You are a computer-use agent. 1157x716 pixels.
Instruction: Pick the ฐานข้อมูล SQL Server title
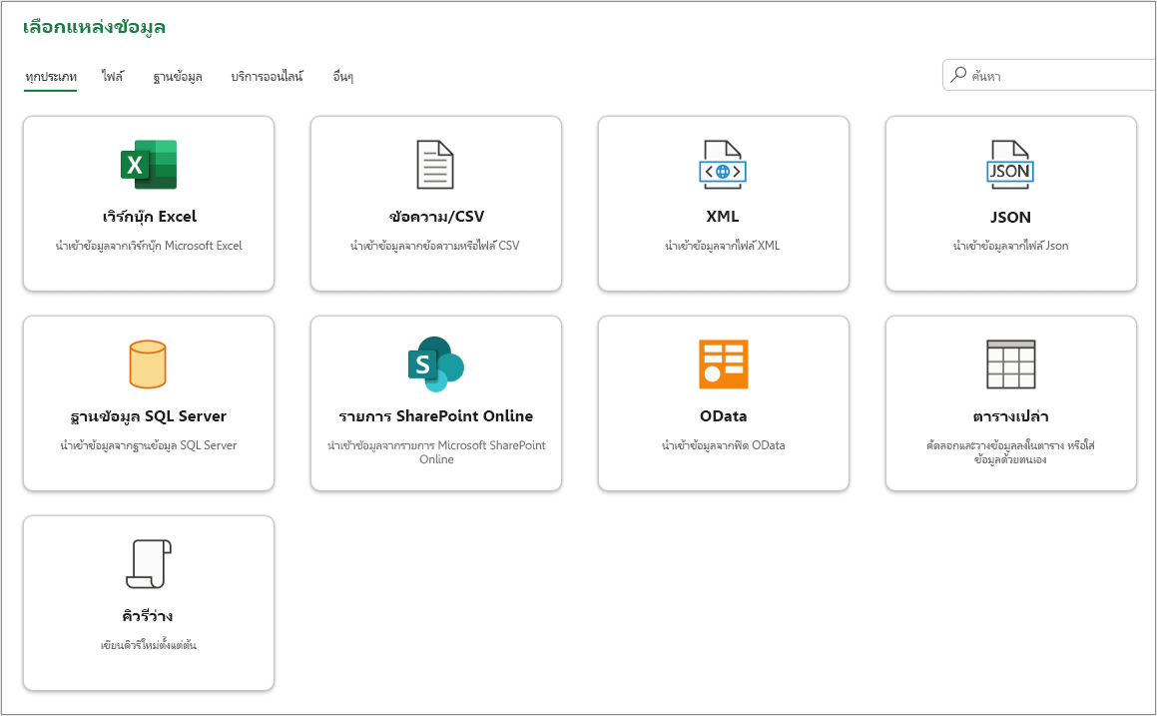click(149, 416)
